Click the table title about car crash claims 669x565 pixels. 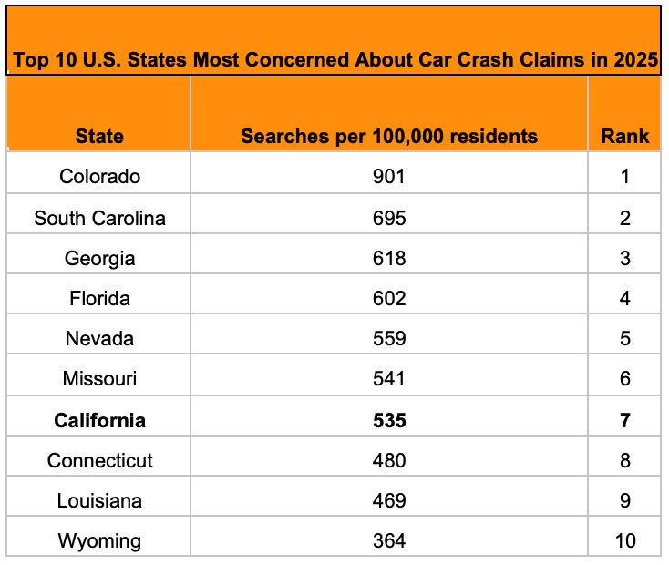(x=334, y=62)
